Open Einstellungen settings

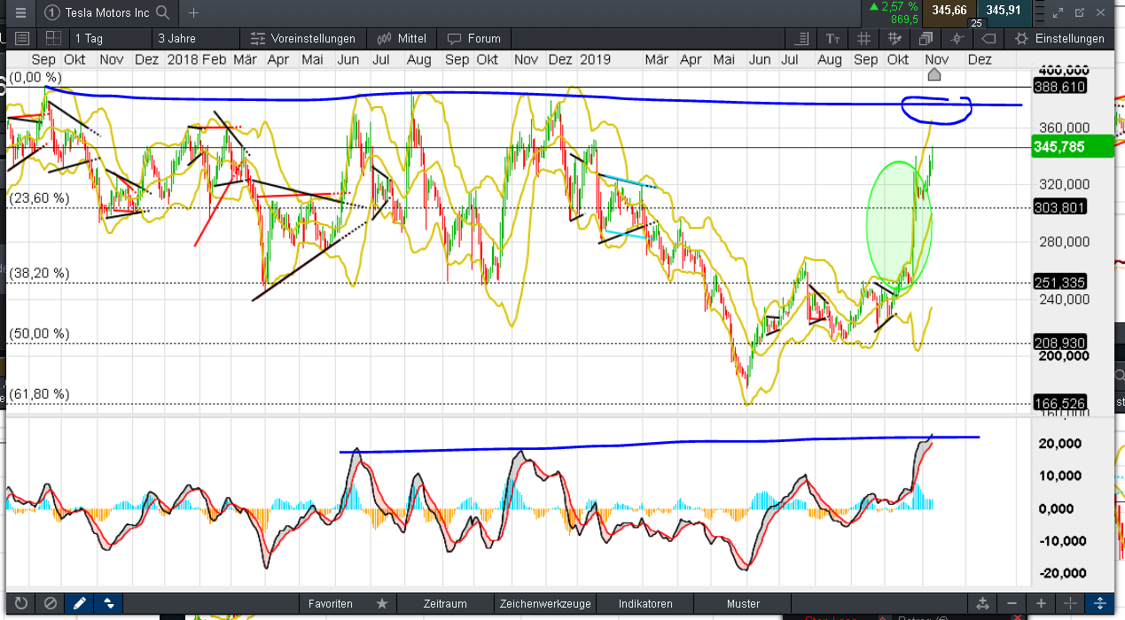pos(1059,39)
